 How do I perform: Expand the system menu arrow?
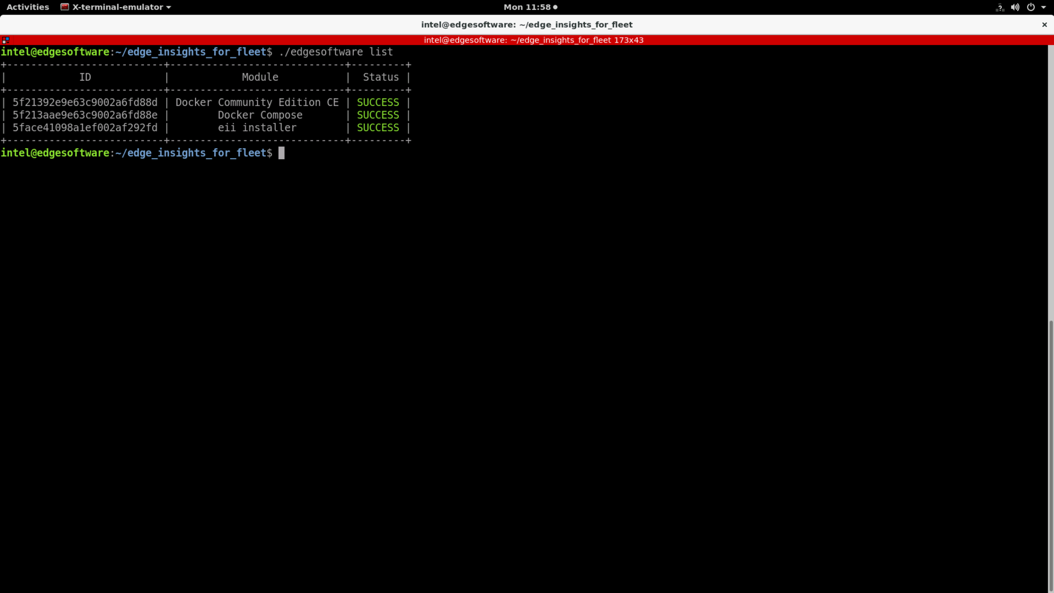1043,7
